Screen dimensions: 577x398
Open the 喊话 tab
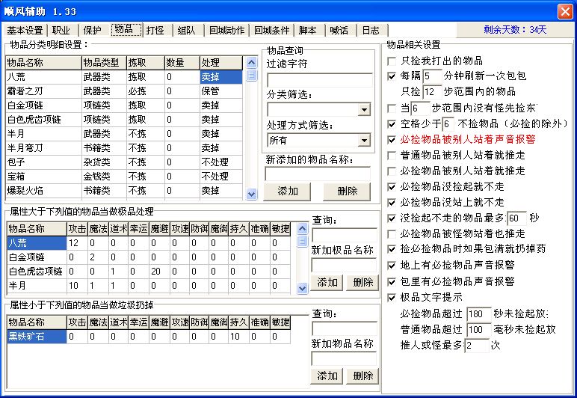(x=339, y=30)
